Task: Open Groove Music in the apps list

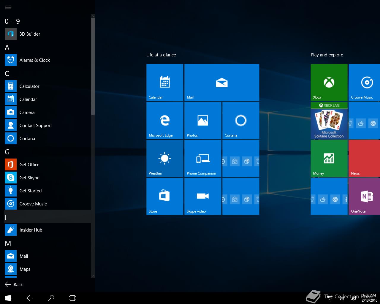Action: pyautogui.click(x=47, y=204)
